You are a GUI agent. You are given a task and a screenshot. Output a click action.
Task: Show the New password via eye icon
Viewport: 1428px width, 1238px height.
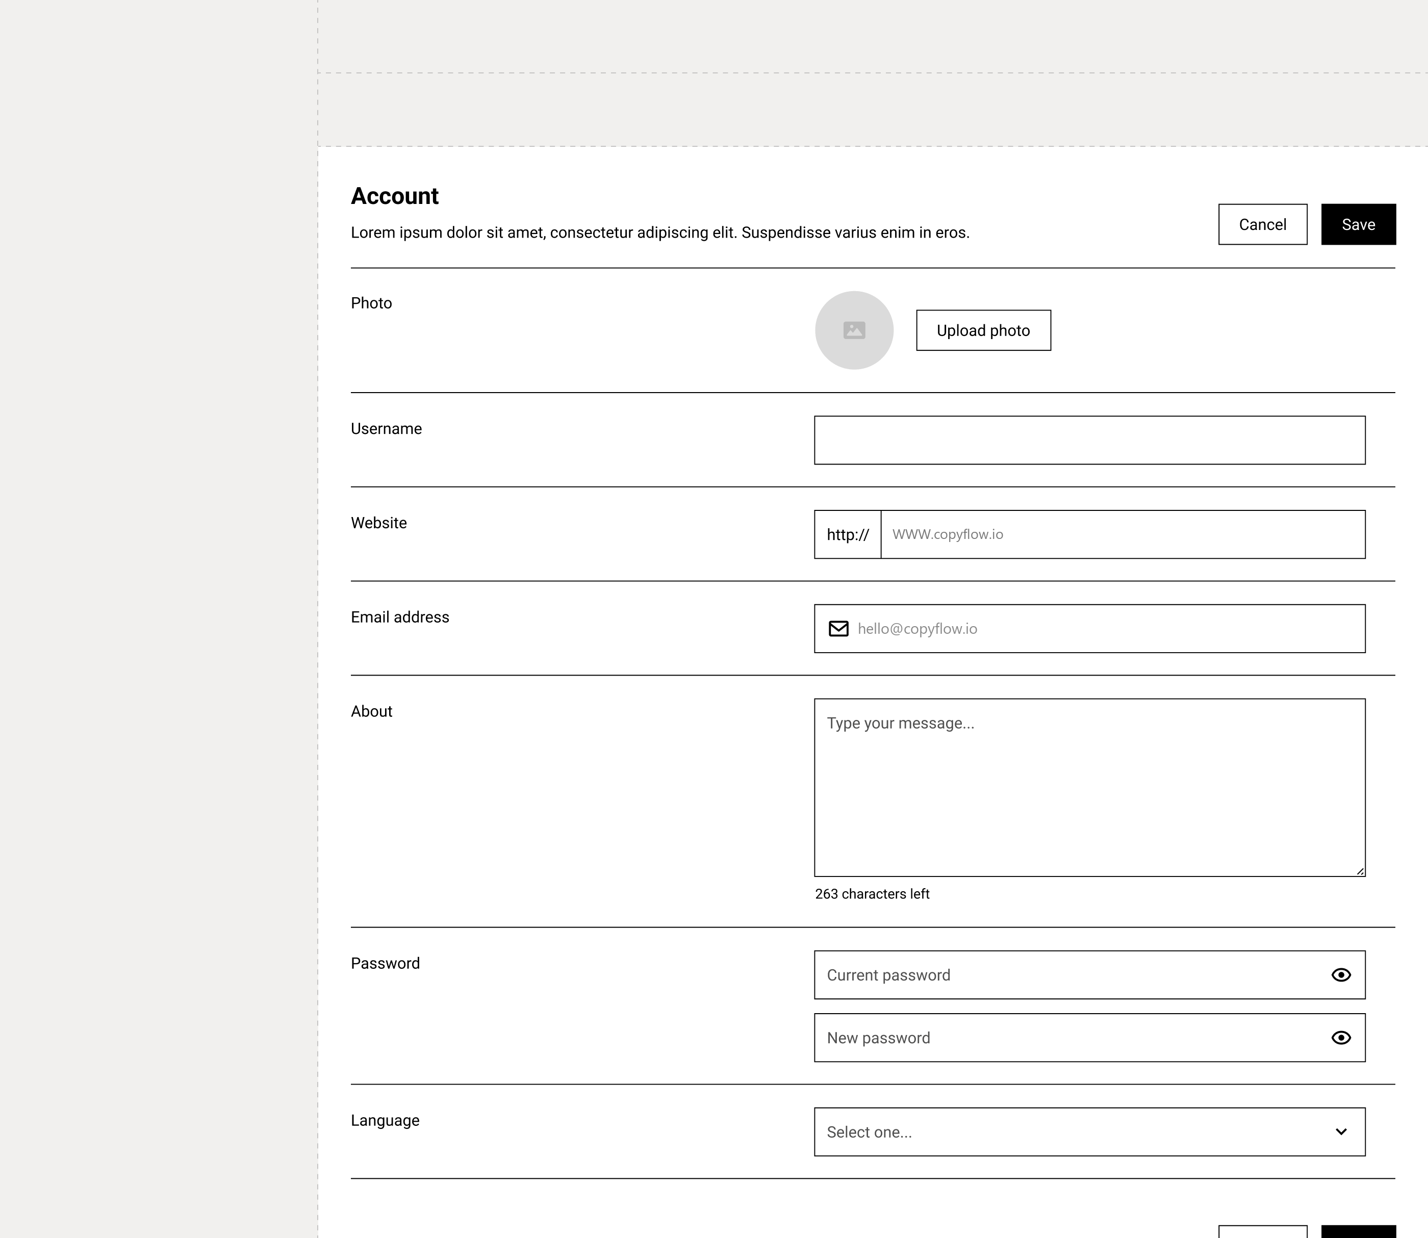coord(1340,1038)
